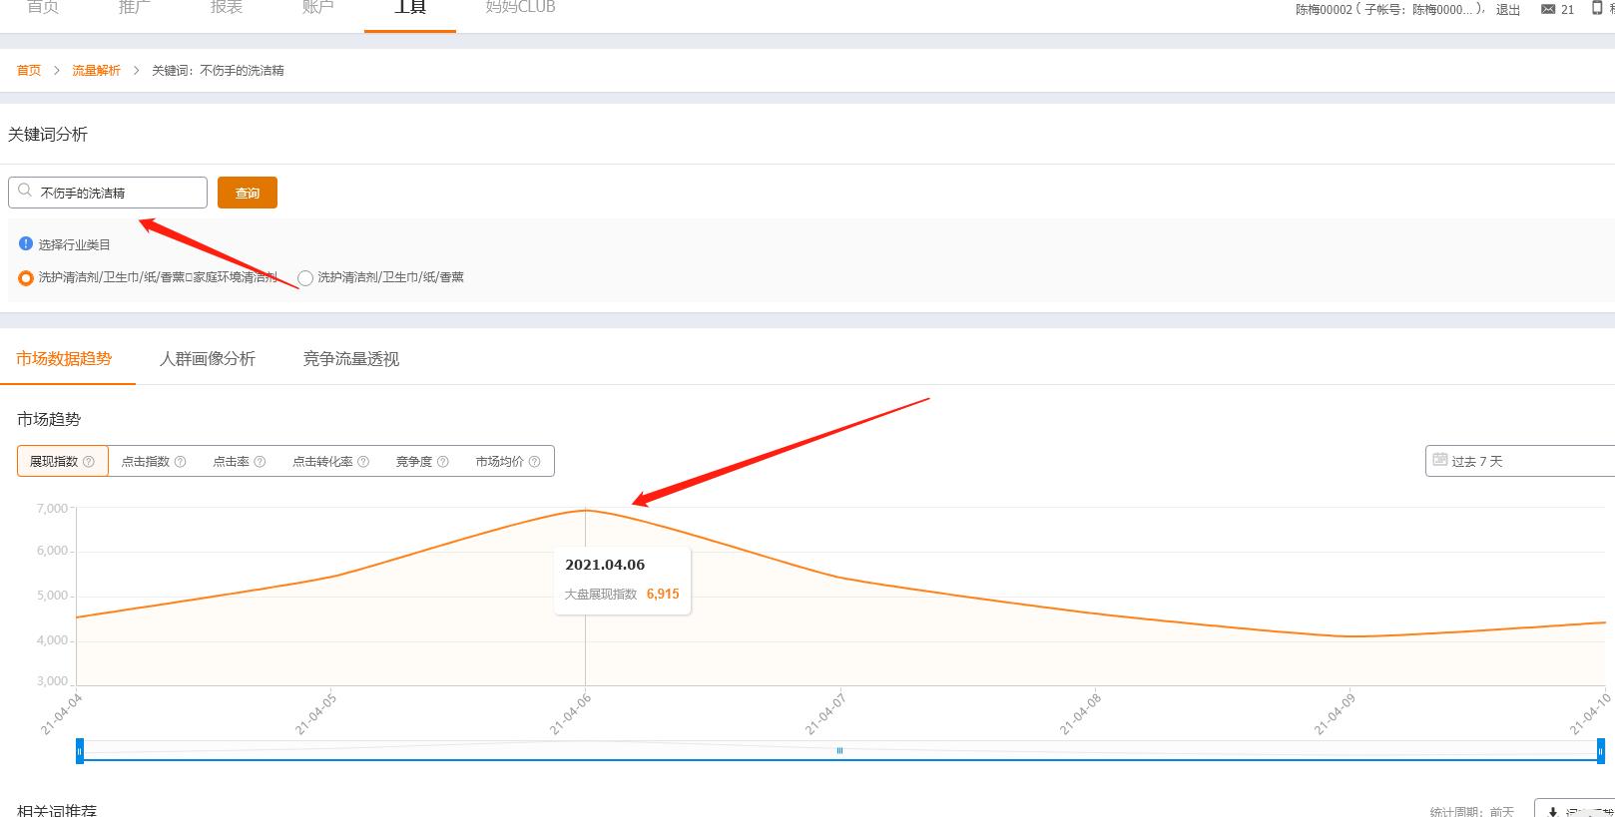
Task: Click the magnifier icon in the keyword field
Action: click(25, 191)
